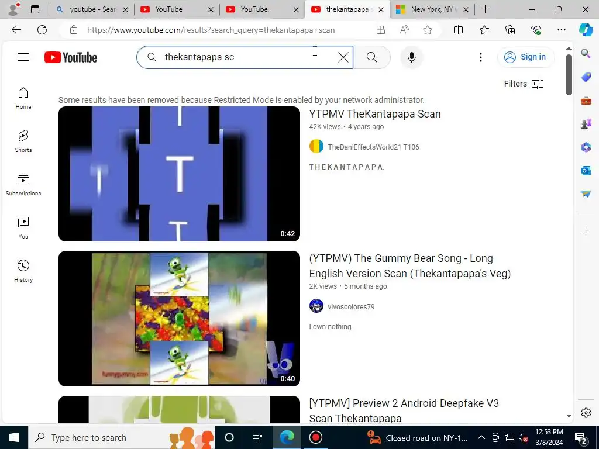Open Gummy Bear Song Long English title
The image size is (599, 449).
[x=410, y=266]
